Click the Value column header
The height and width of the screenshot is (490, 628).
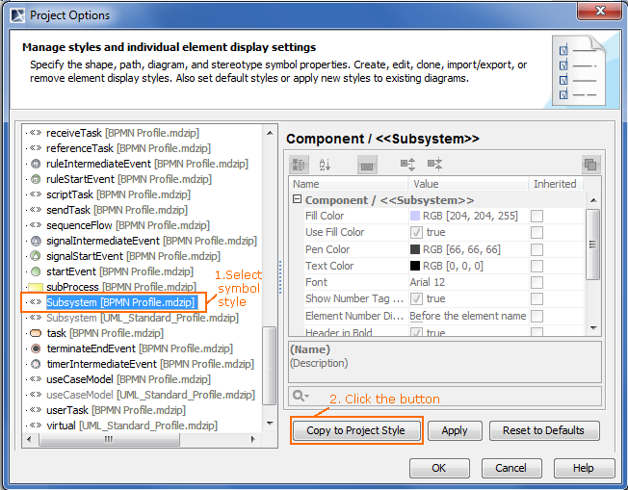[x=468, y=184]
